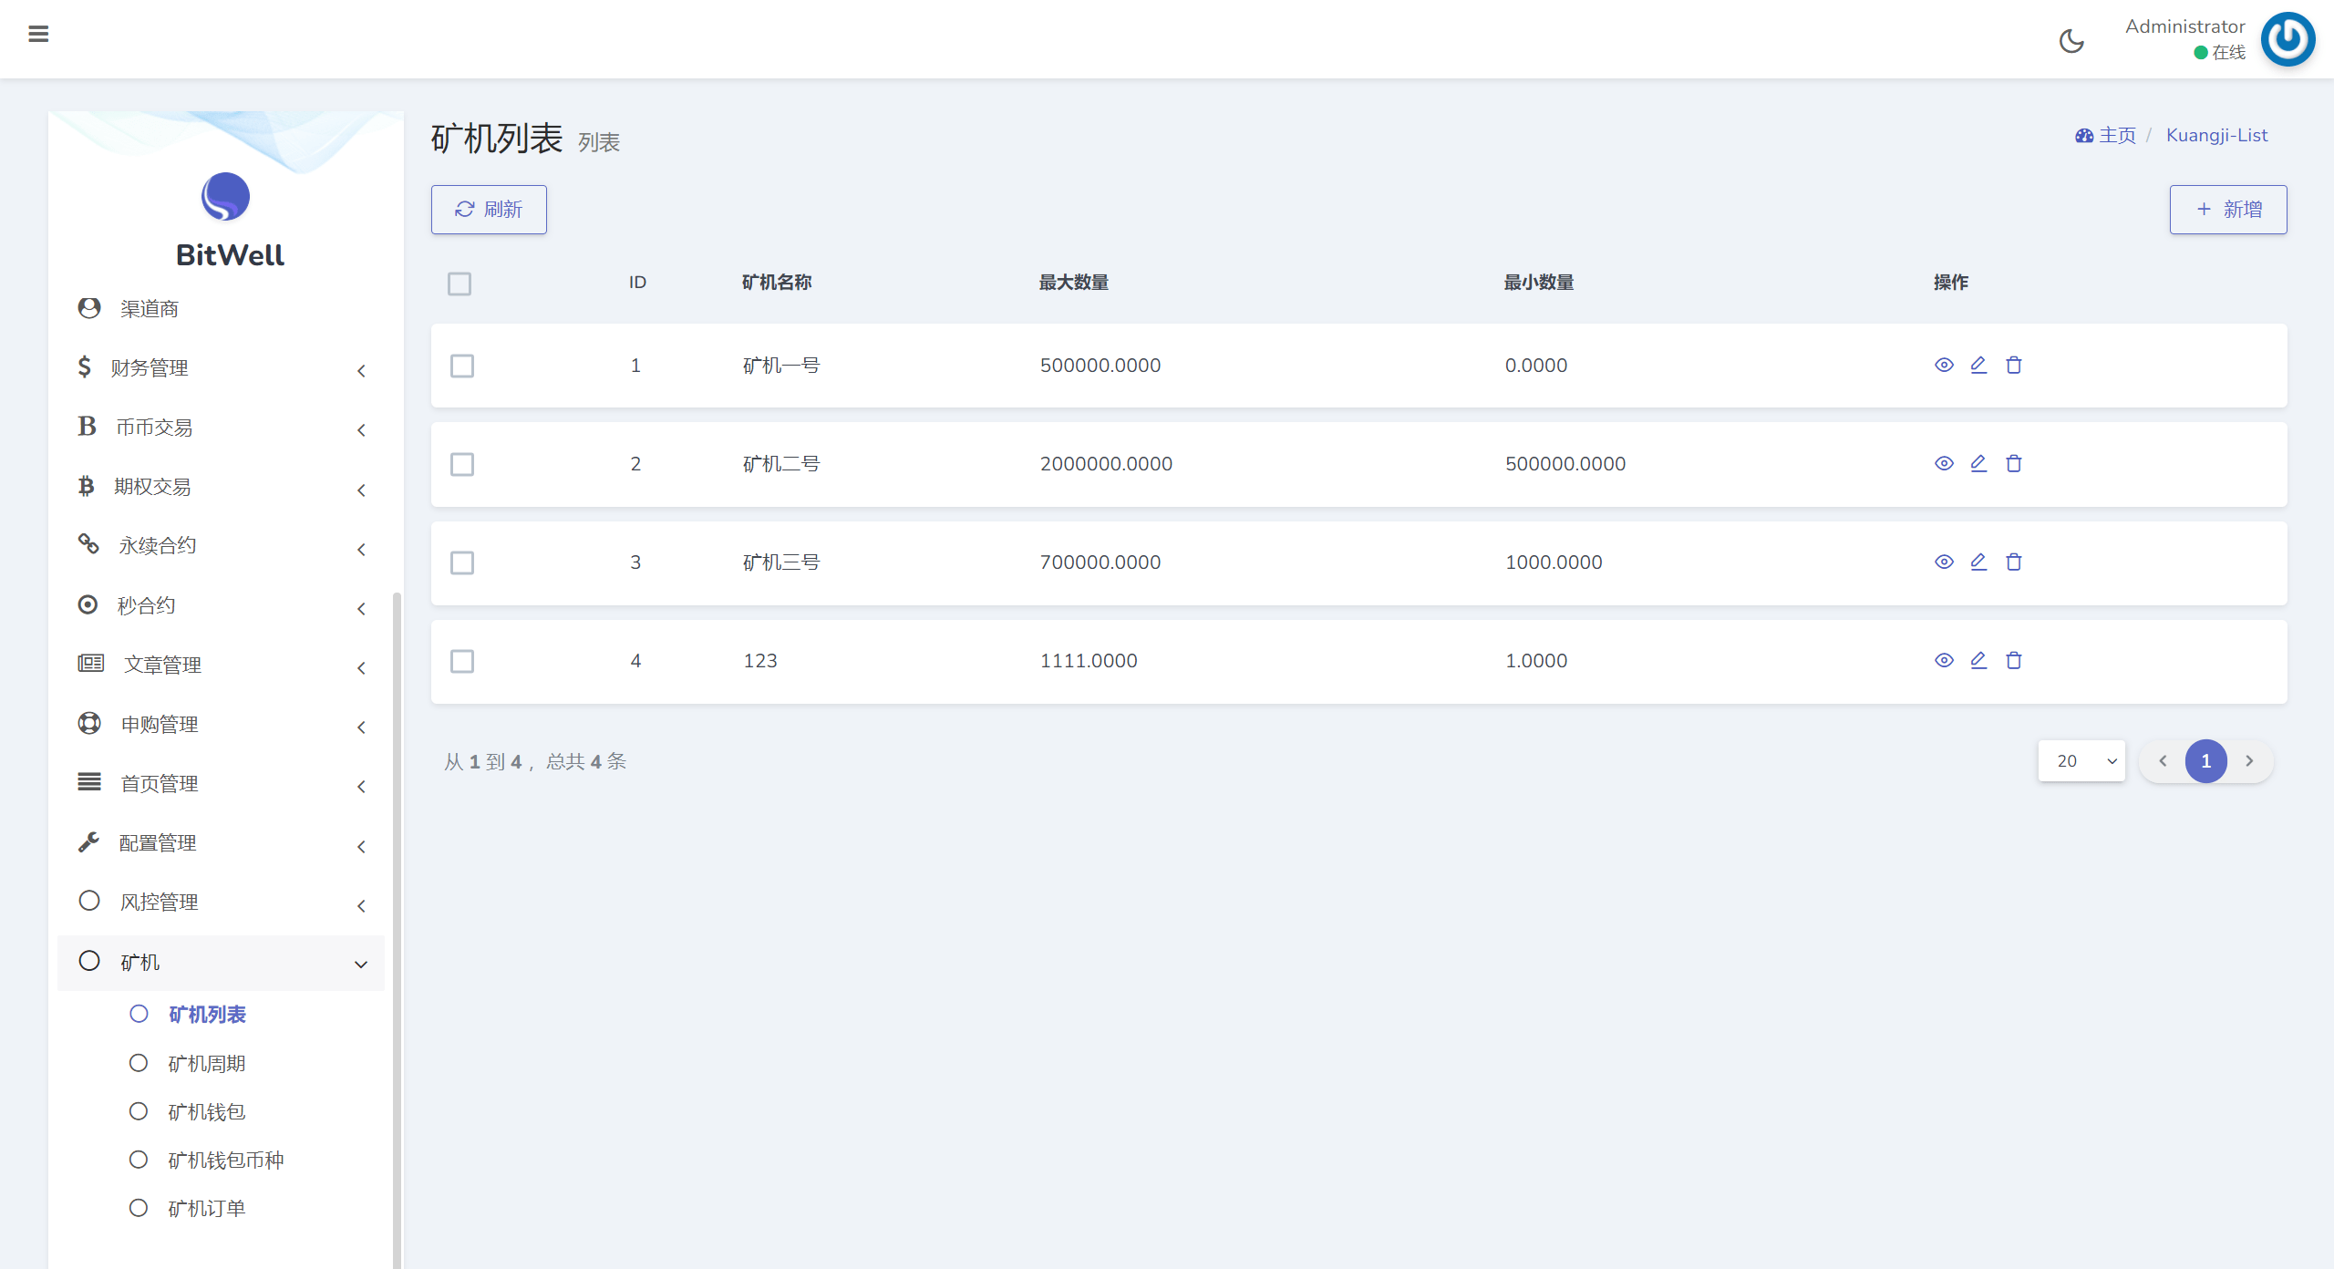This screenshot has height=1269, width=2334.
Task: Delete row 矿机三号 with the trash icon
Action: pos(2014,562)
